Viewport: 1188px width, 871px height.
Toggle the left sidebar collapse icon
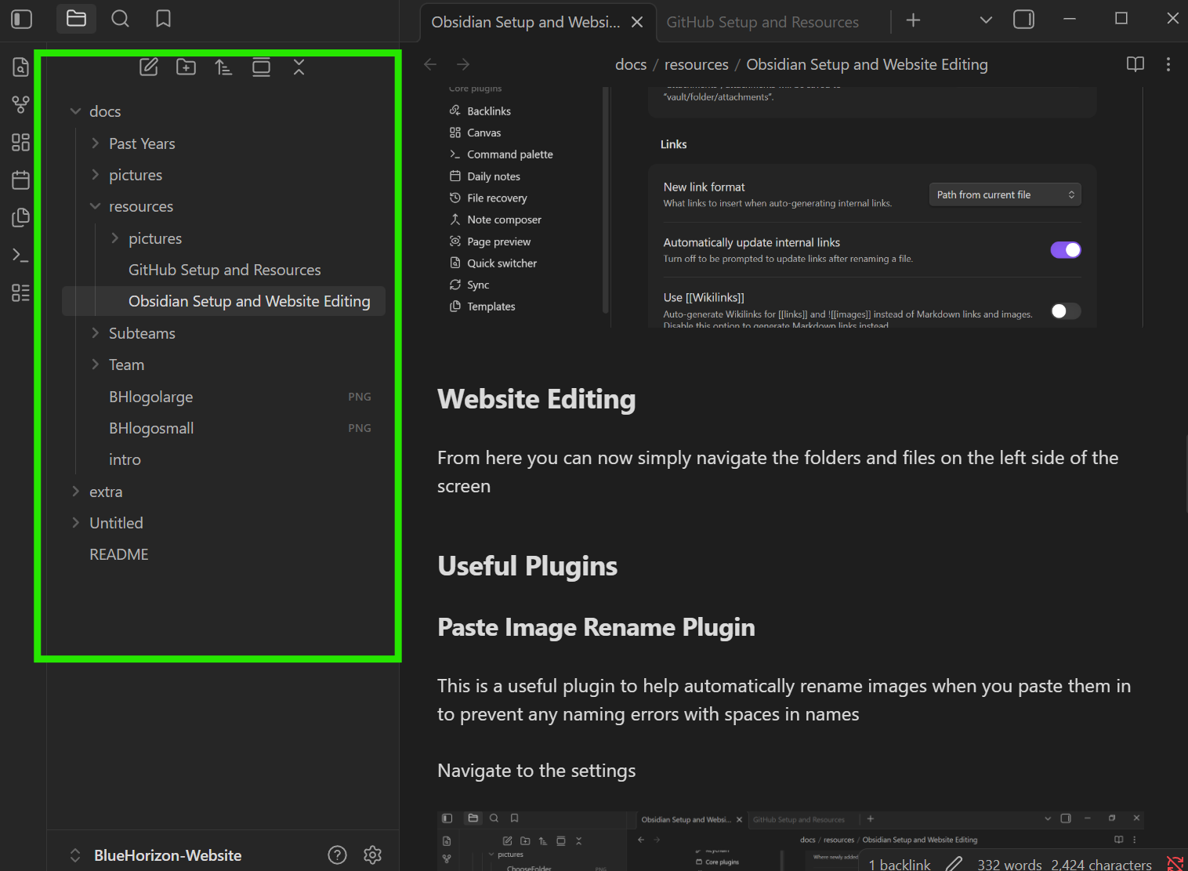tap(22, 19)
